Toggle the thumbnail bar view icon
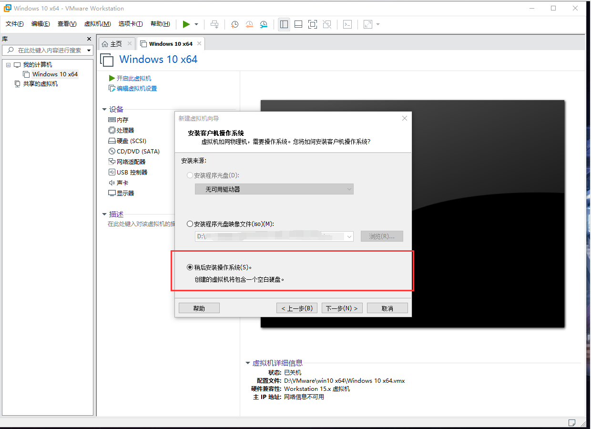 coord(298,24)
